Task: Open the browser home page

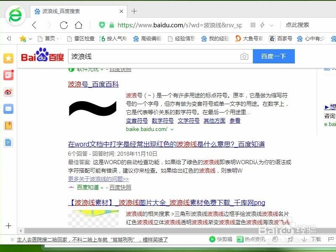Action: point(79,25)
